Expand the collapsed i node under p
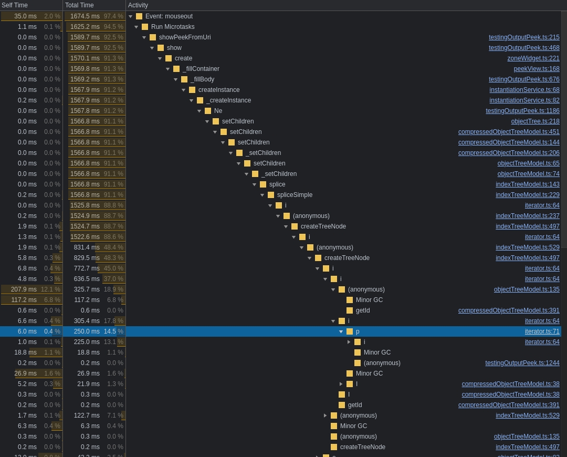This screenshot has width=567, height=457. coord(349,341)
